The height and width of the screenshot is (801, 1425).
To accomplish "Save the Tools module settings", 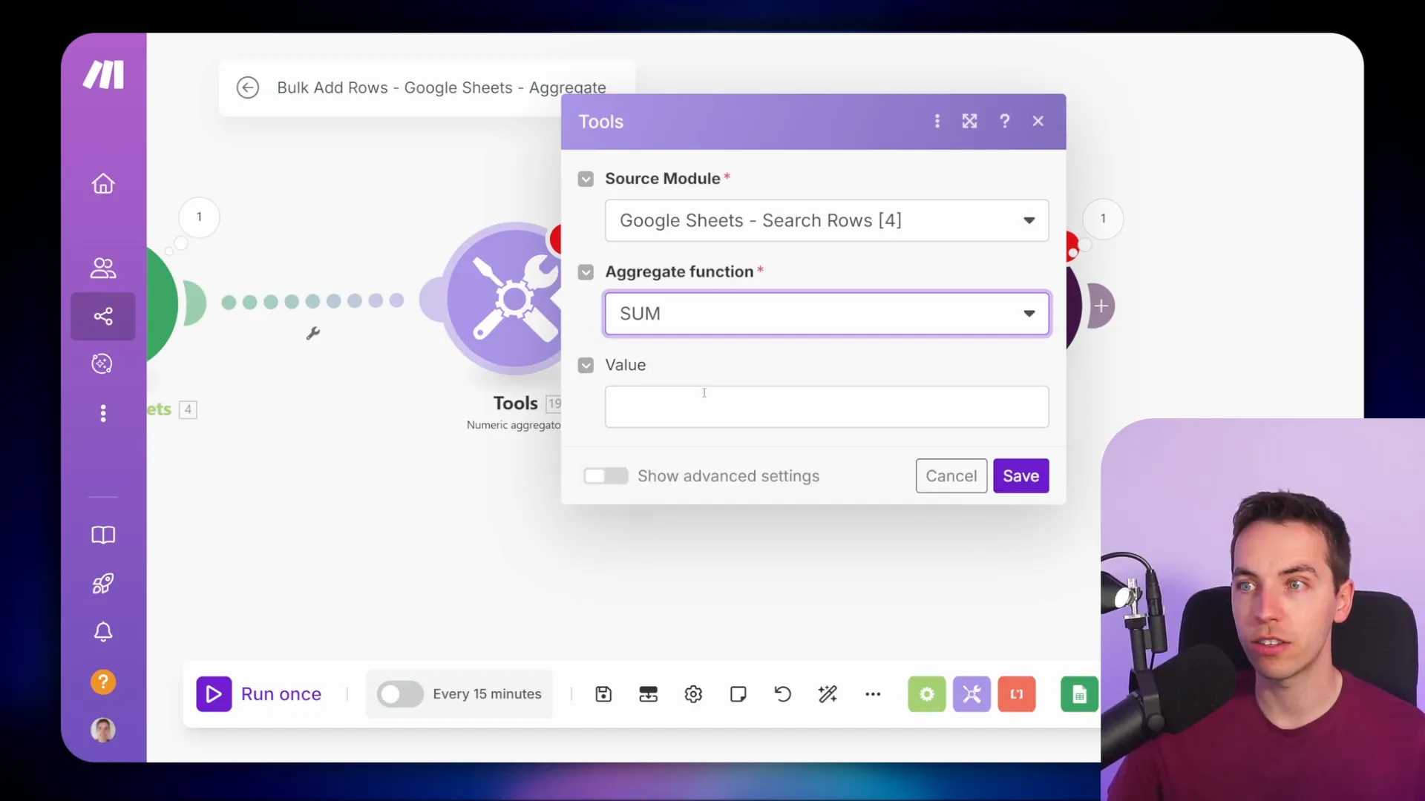I will click(x=1021, y=476).
